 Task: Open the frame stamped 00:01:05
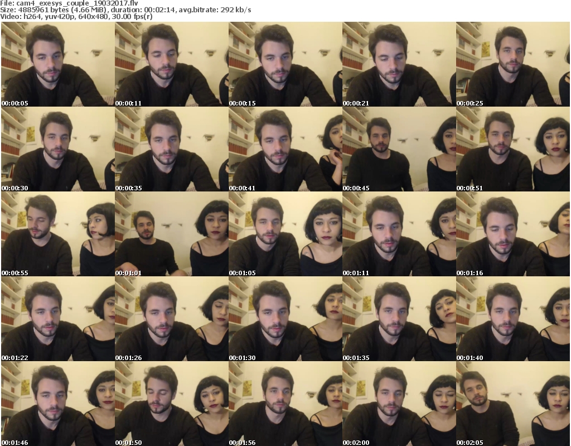tap(285, 234)
